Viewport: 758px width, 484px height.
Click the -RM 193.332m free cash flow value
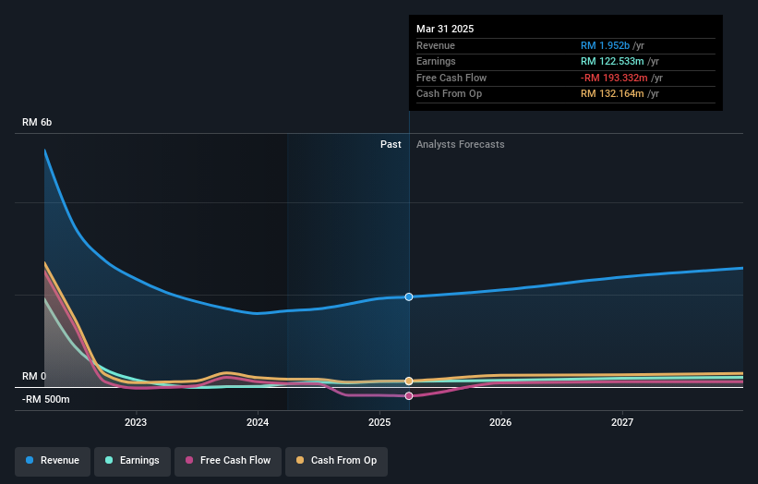tap(614, 78)
